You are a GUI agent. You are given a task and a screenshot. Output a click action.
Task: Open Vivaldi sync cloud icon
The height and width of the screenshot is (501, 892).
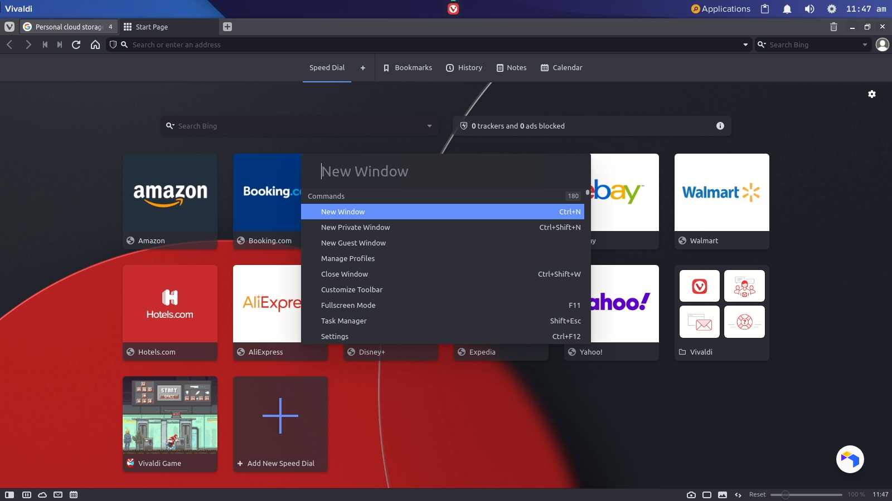coord(42,495)
